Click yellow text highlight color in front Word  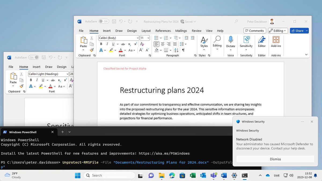pyautogui.click(x=111, y=50)
